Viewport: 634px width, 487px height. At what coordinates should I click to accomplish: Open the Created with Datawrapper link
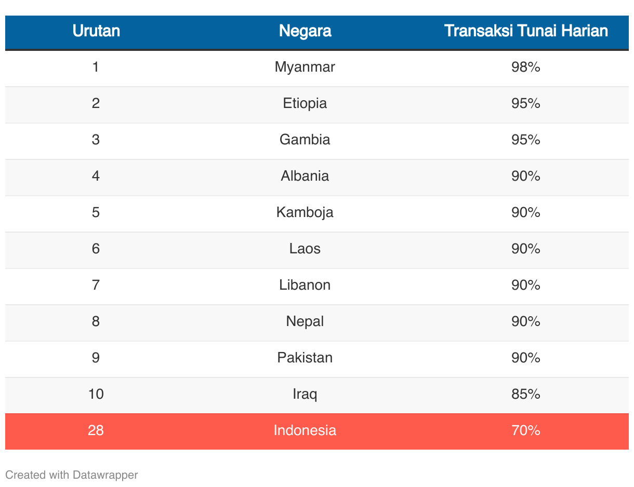[71, 475]
